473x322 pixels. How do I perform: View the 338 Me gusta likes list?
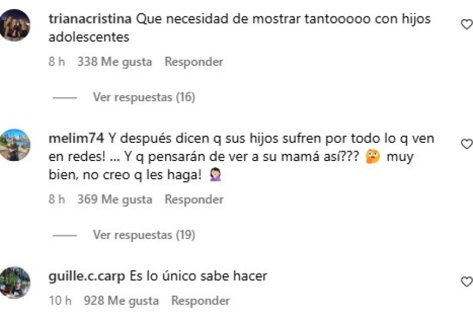pyautogui.click(x=115, y=62)
